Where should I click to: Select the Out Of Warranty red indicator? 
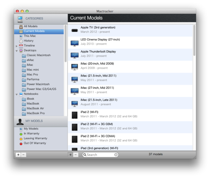point(21,144)
